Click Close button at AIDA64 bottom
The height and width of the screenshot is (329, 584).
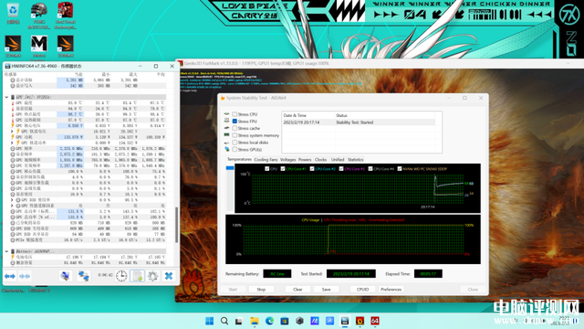click(473, 289)
